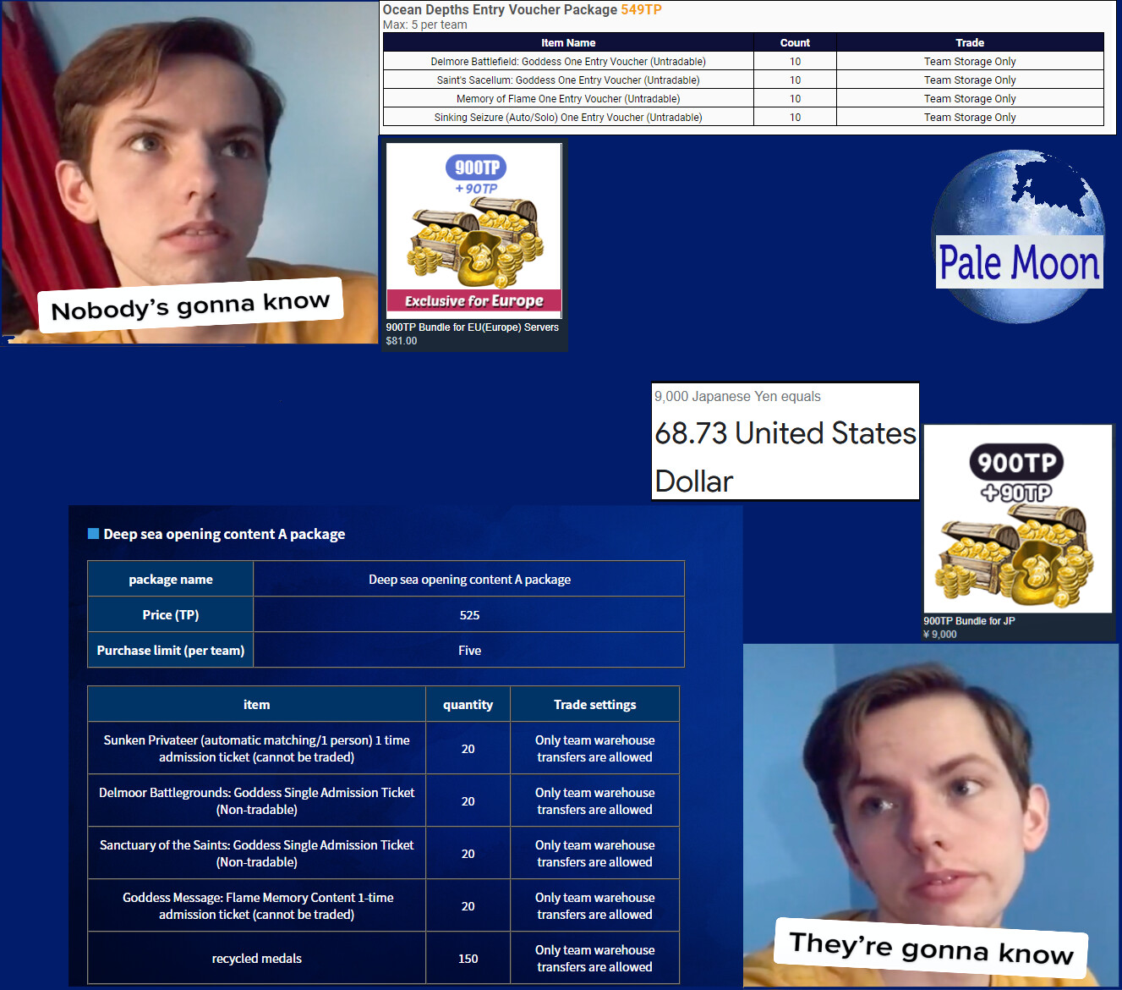Click the 'quantity' column header
1122x990 pixels.
click(468, 705)
